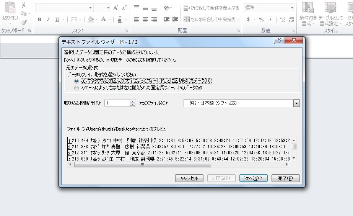Click the 次へ(N) next button
The height and width of the screenshot is (216, 353).
[x=253, y=178]
